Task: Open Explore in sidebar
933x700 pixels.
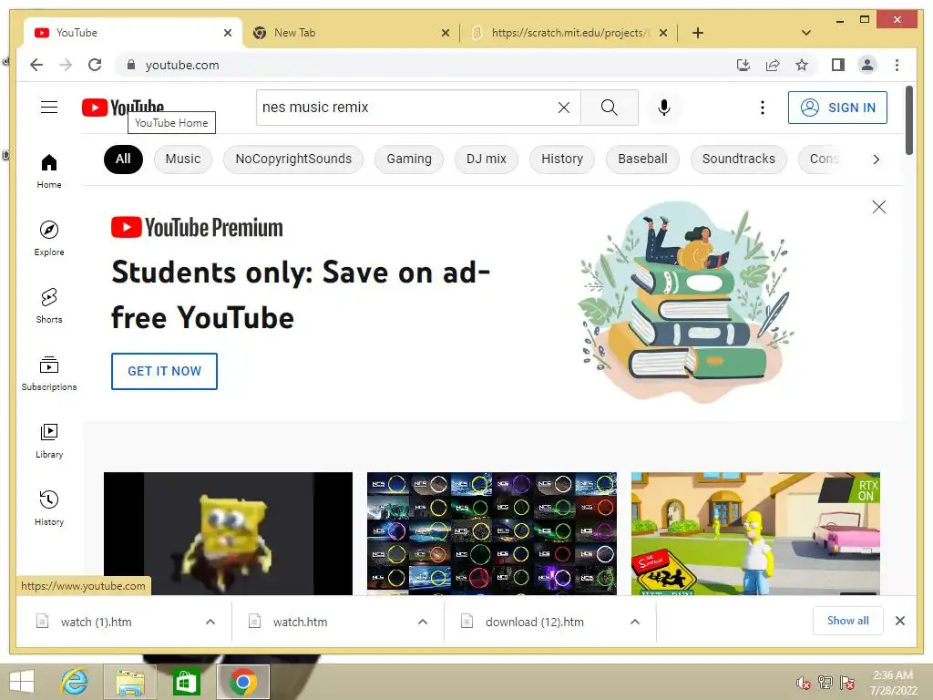Action: (49, 238)
